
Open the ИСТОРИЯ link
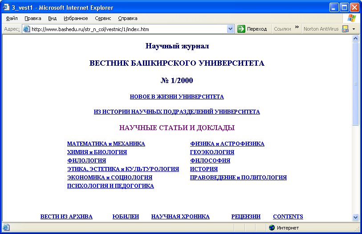pos(204,169)
